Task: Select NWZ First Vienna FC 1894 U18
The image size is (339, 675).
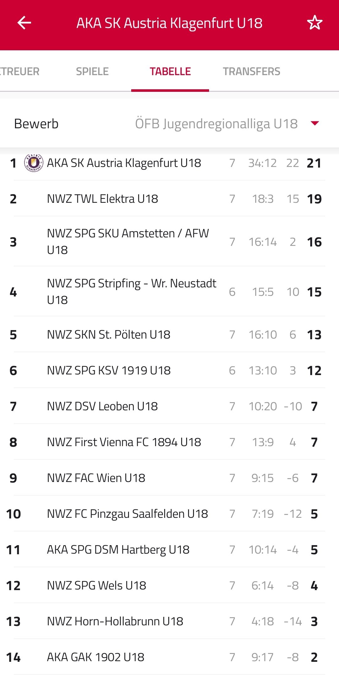Action: tap(169, 442)
